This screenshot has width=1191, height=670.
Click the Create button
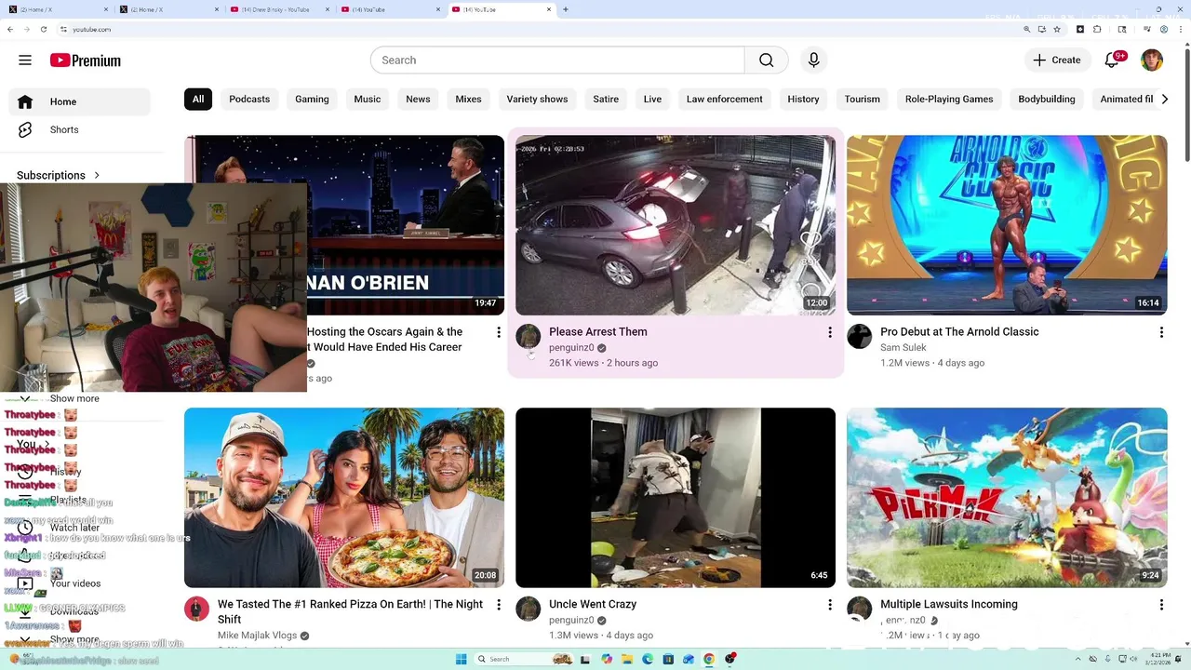coord(1057,60)
